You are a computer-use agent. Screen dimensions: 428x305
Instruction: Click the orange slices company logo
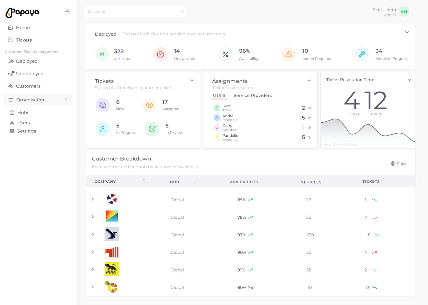[x=112, y=287]
